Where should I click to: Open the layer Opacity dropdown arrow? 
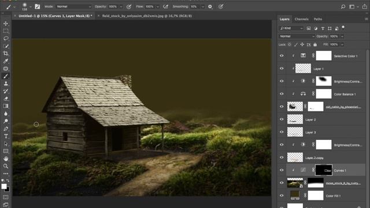coord(342,36)
